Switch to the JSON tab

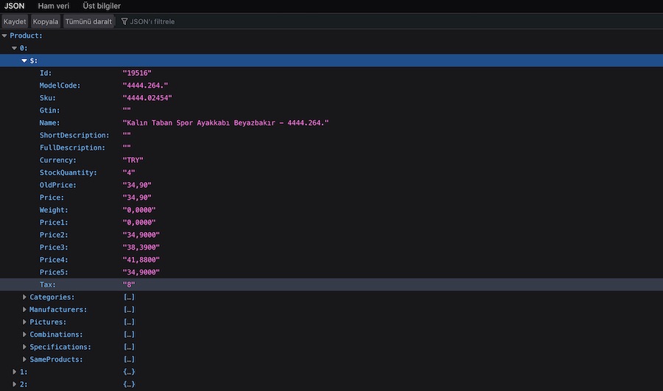point(15,6)
